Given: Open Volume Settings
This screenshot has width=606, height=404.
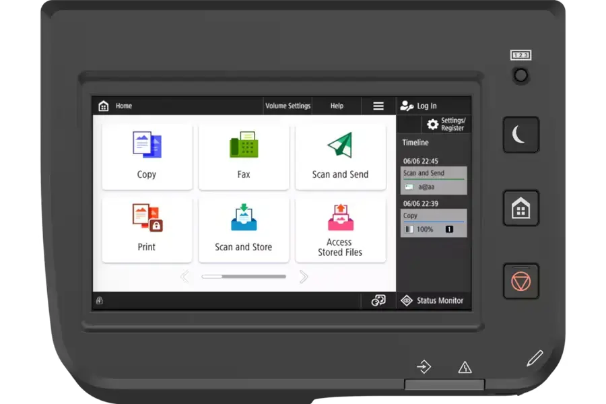Looking at the screenshot, I should pyautogui.click(x=288, y=106).
